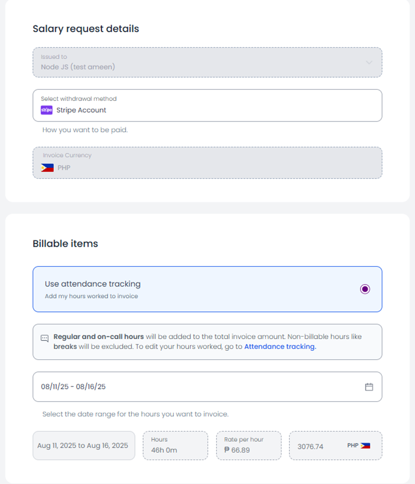Click the message bubble icon in info box

point(45,338)
